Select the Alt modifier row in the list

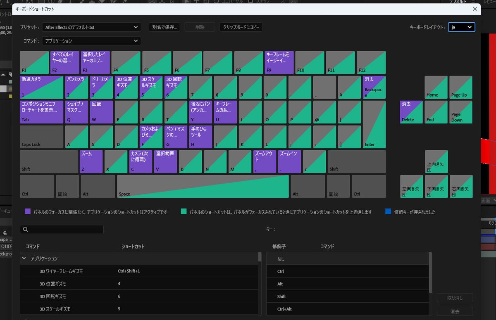tap(348, 284)
